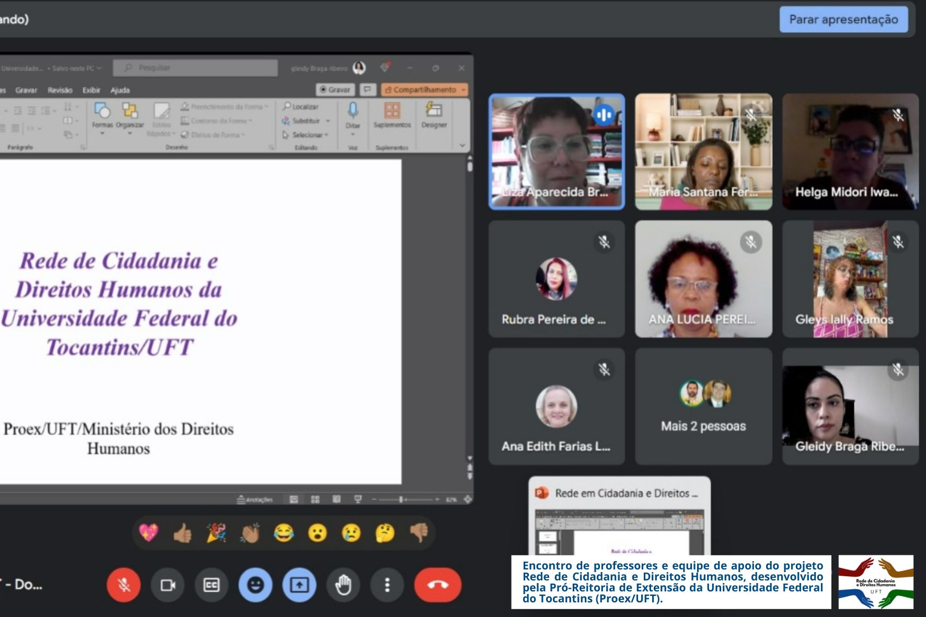Viewport: 926px width, 617px height.
Task: Click zoom out minus button
Action: click(x=374, y=499)
